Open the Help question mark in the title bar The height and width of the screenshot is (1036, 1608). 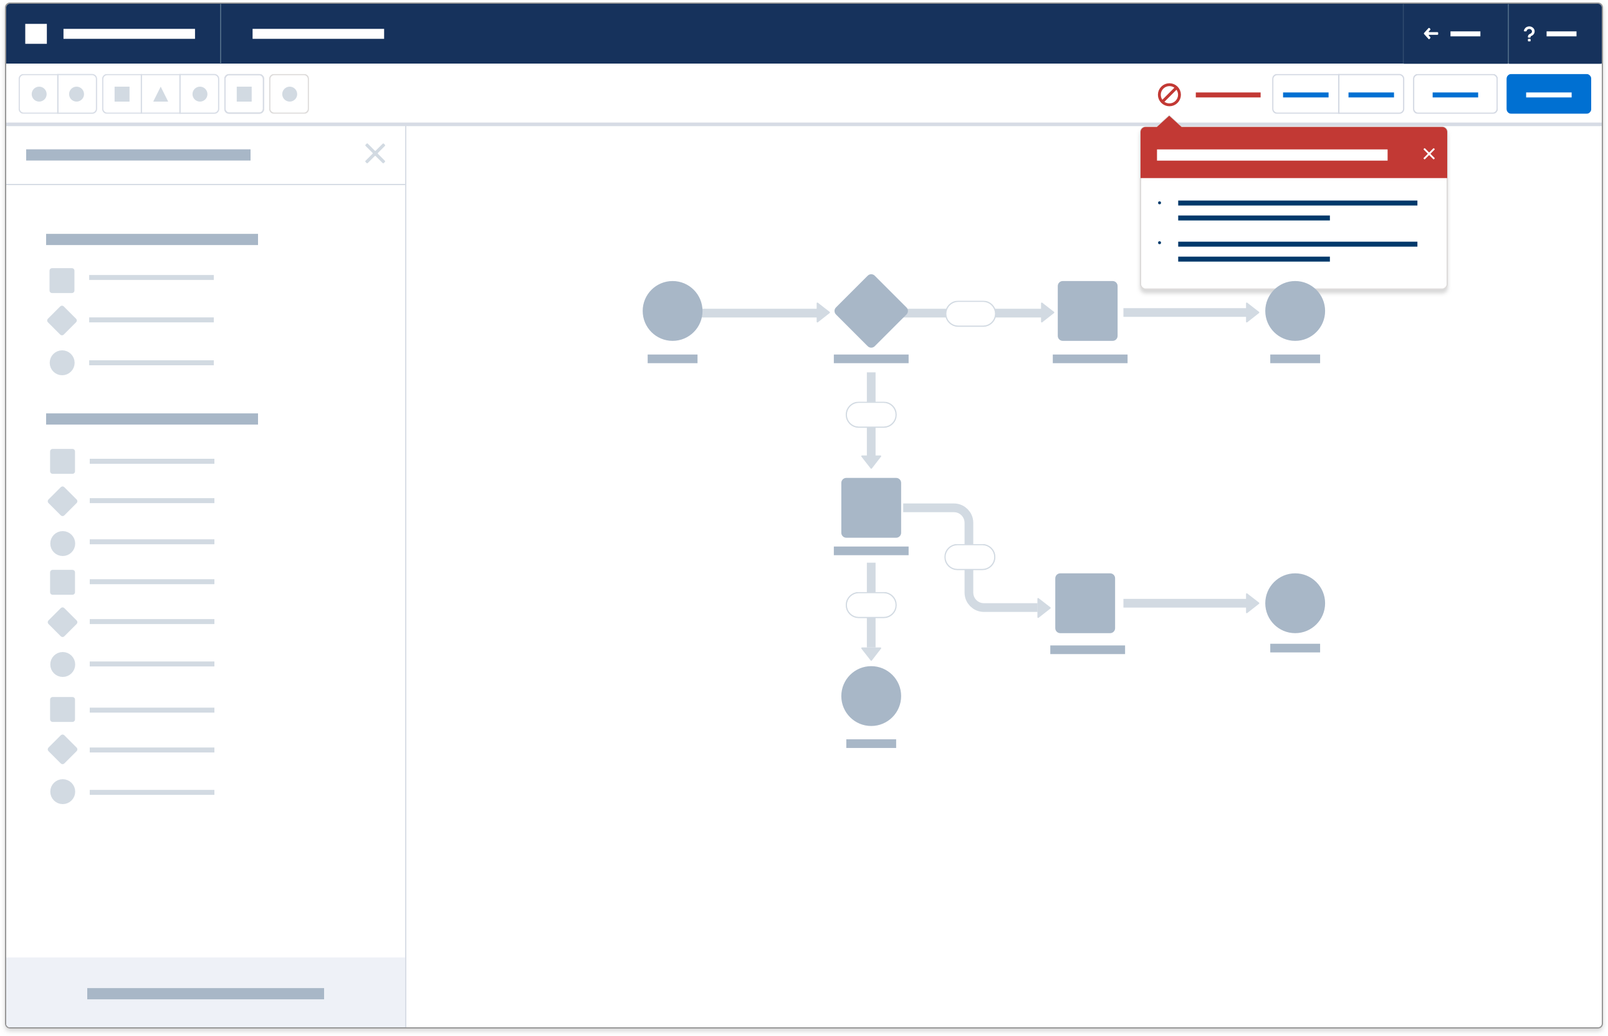coord(1529,34)
